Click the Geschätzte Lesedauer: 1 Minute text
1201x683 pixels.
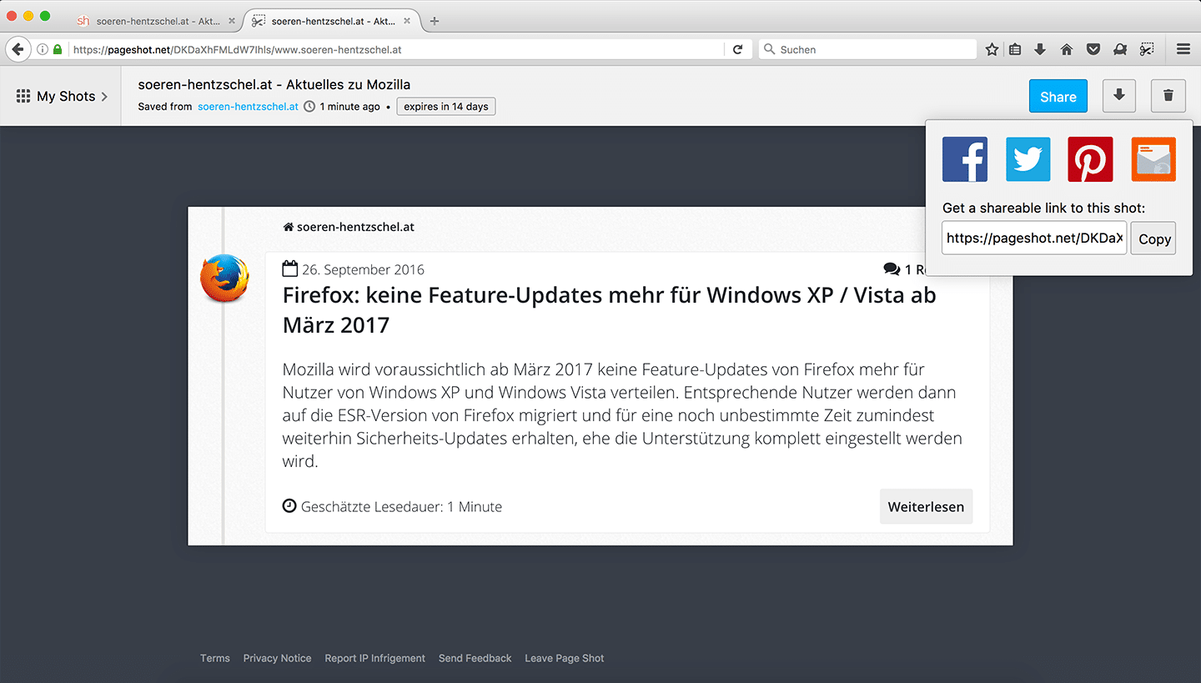click(401, 506)
